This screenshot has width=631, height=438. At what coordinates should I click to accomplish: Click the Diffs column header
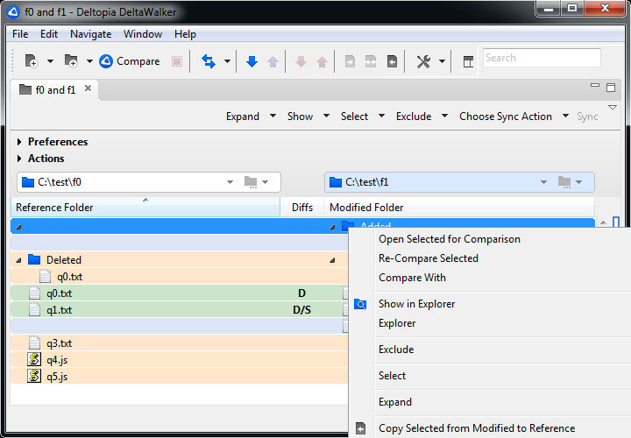(x=301, y=208)
